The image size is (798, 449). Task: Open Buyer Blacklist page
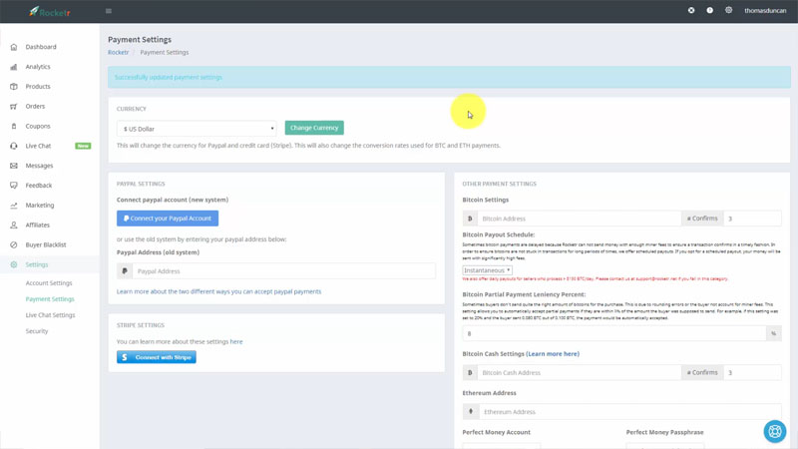point(46,244)
